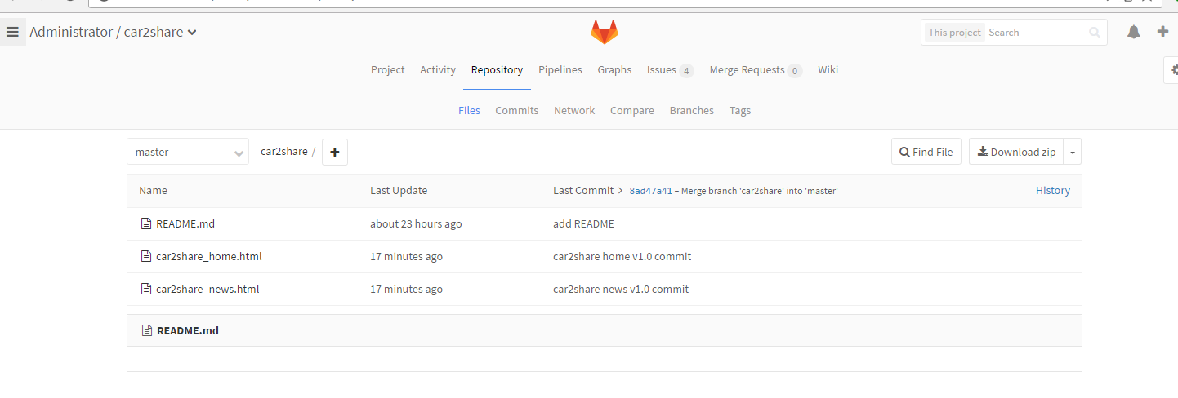
Task: Open the Administrator / car2share project dropdown
Action: click(113, 33)
